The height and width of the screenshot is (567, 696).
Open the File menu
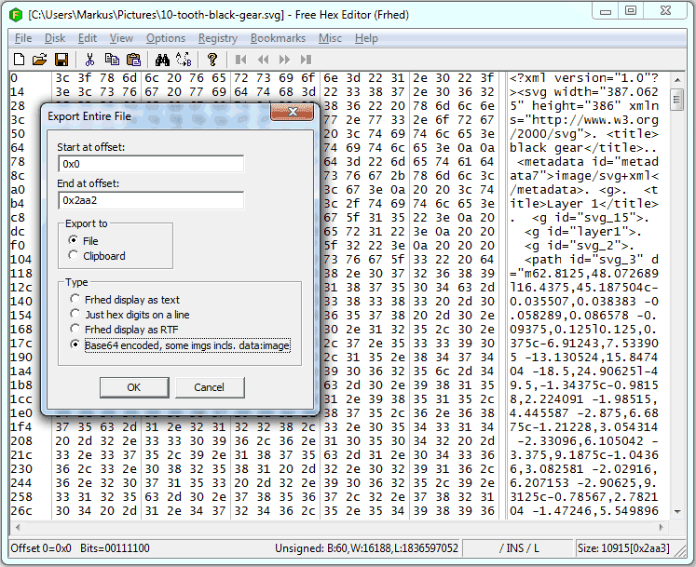pyautogui.click(x=23, y=38)
